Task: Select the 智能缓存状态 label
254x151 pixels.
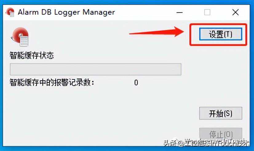Action: point(32,56)
